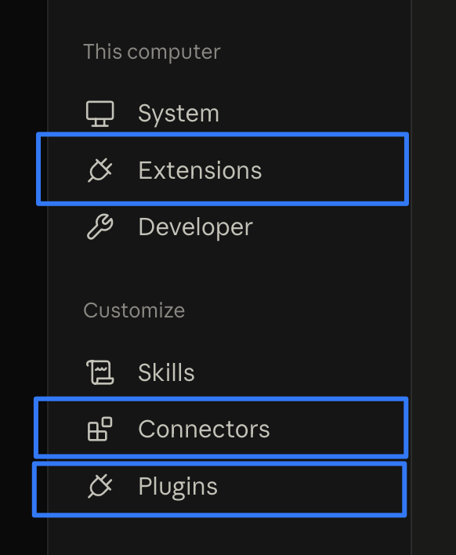Click the System monitor icon
Viewport: 456px width, 555px height.
(100, 114)
